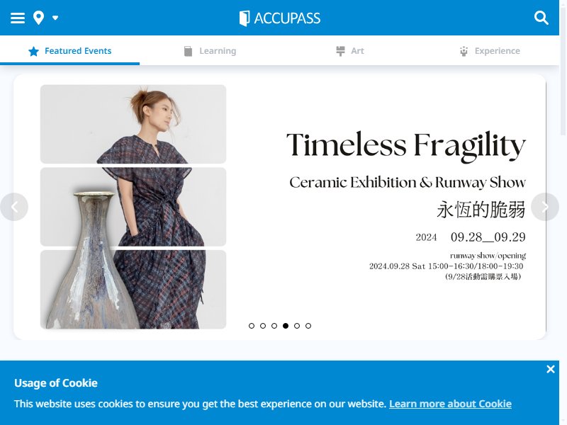Open the Timeless Fragility event banner image
567x425 pixels.
pyautogui.click(x=279, y=207)
